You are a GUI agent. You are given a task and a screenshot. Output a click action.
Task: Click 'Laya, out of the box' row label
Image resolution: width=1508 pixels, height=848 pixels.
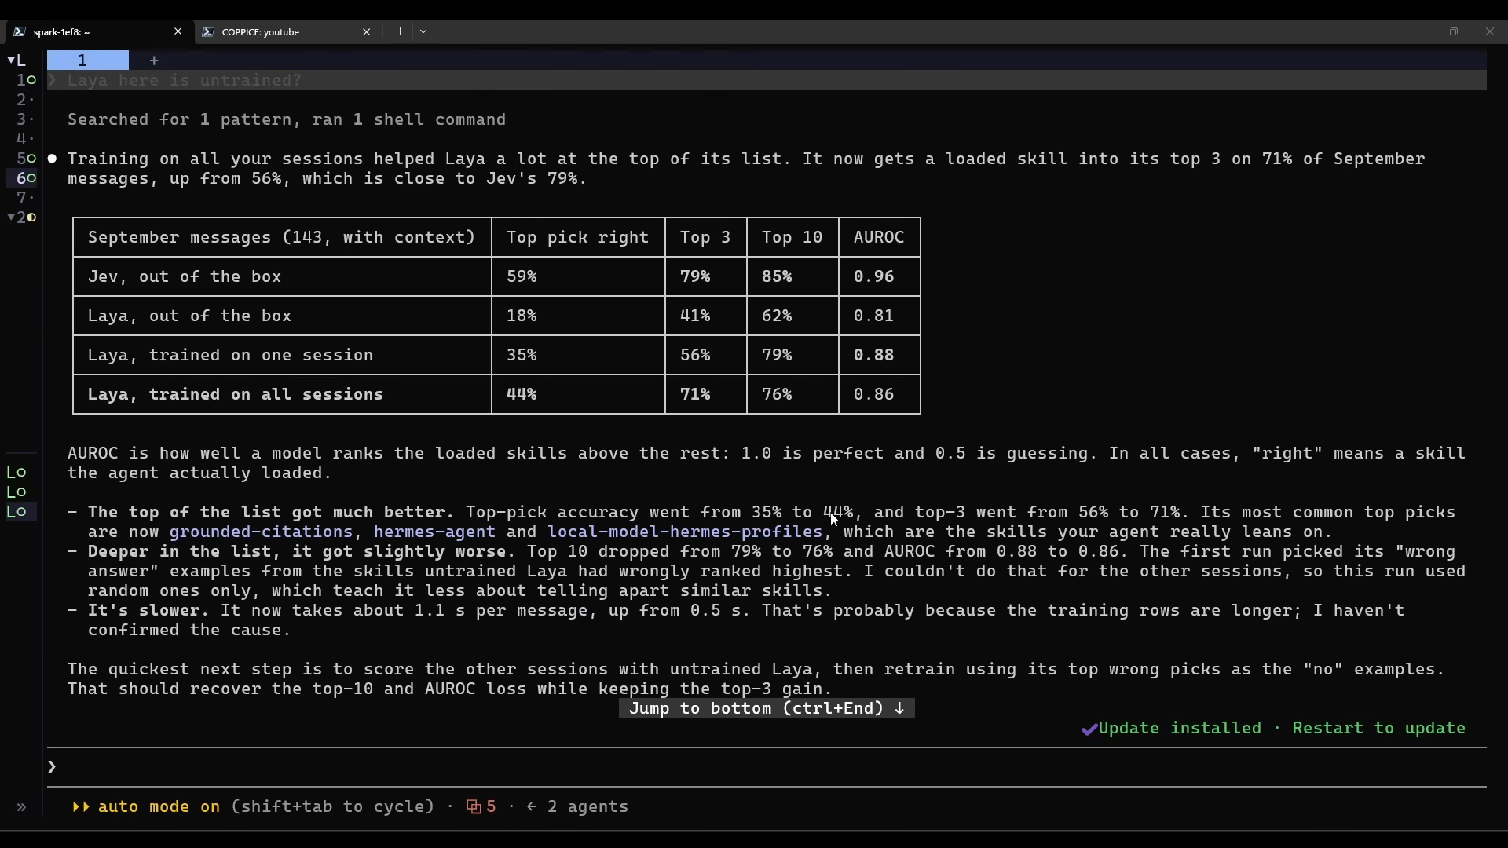click(189, 316)
